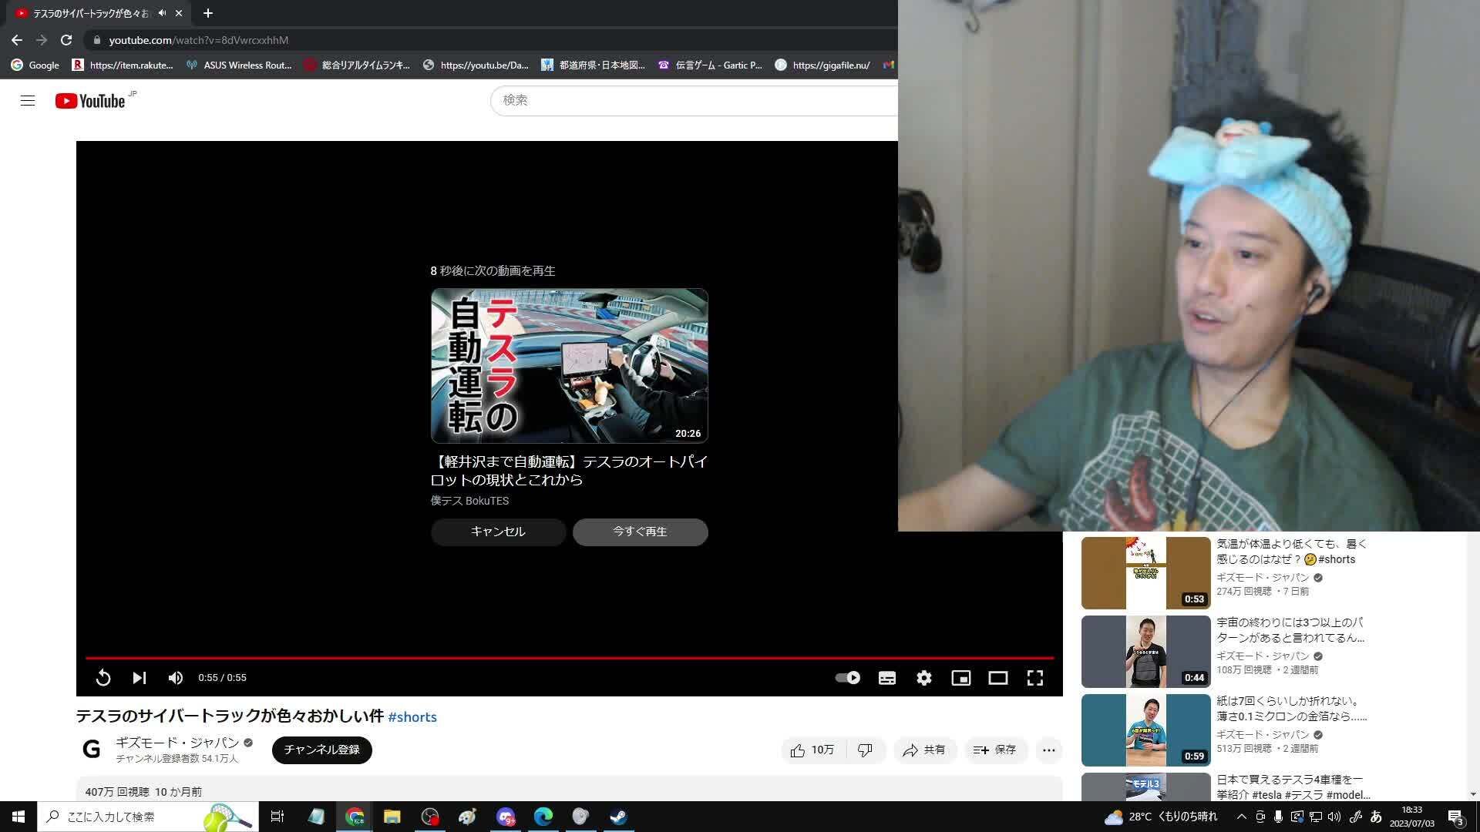The width and height of the screenshot is (1480, 832).
Task: Toggle subtitles on the player
Action: 887,678
